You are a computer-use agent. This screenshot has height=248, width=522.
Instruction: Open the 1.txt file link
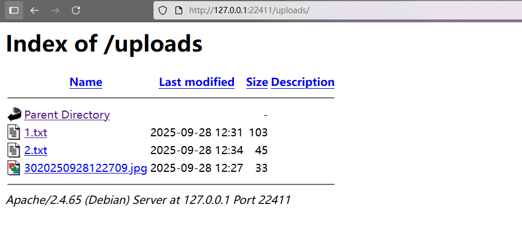click(x=36, y=133)
